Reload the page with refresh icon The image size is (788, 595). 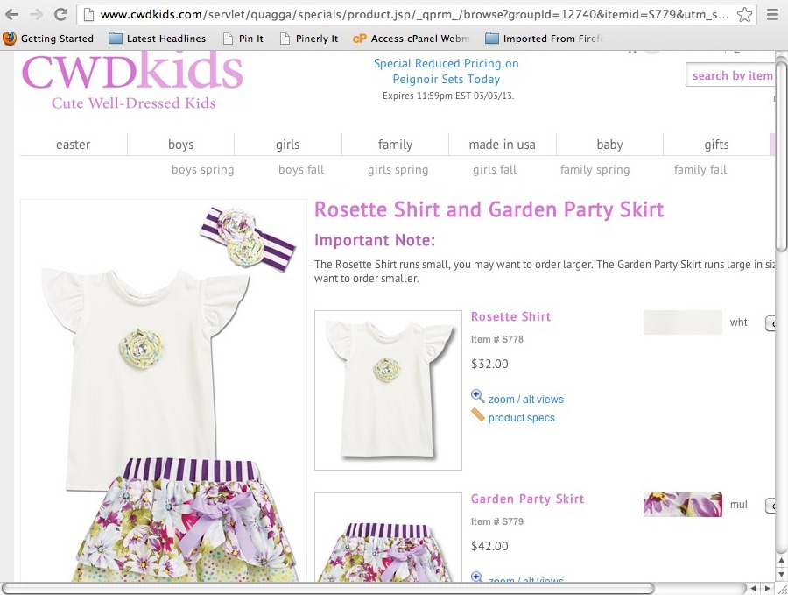(x=60, y=14)
